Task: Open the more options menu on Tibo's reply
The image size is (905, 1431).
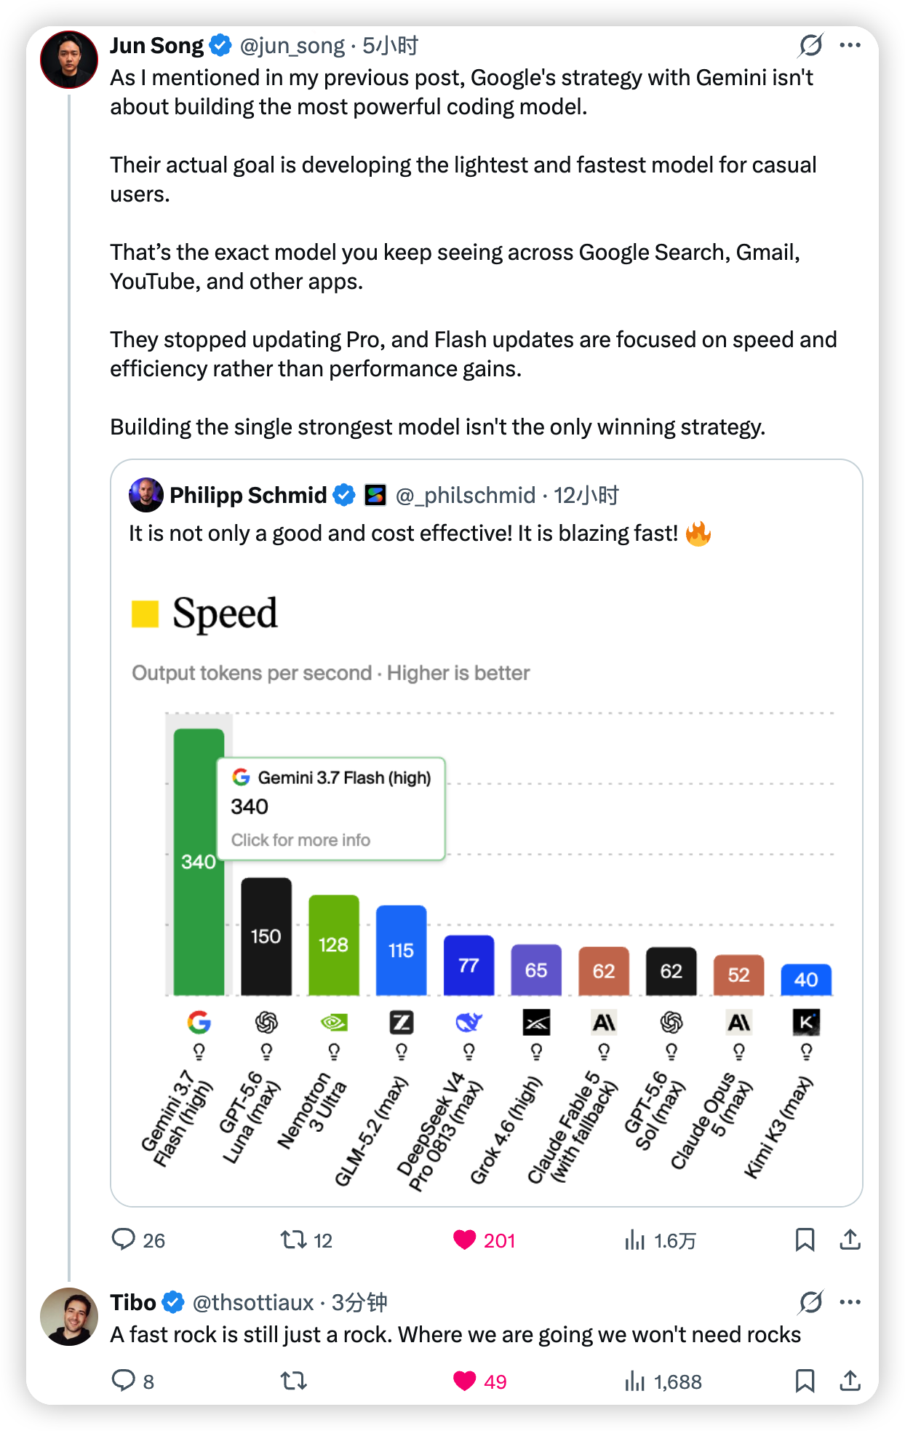Action: (850, 1302)
